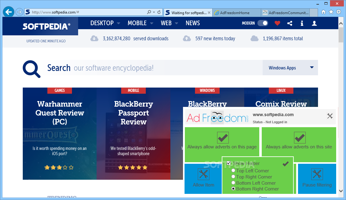Click the browser forward arrow button
346x200 pixels.
coord(19,12)
